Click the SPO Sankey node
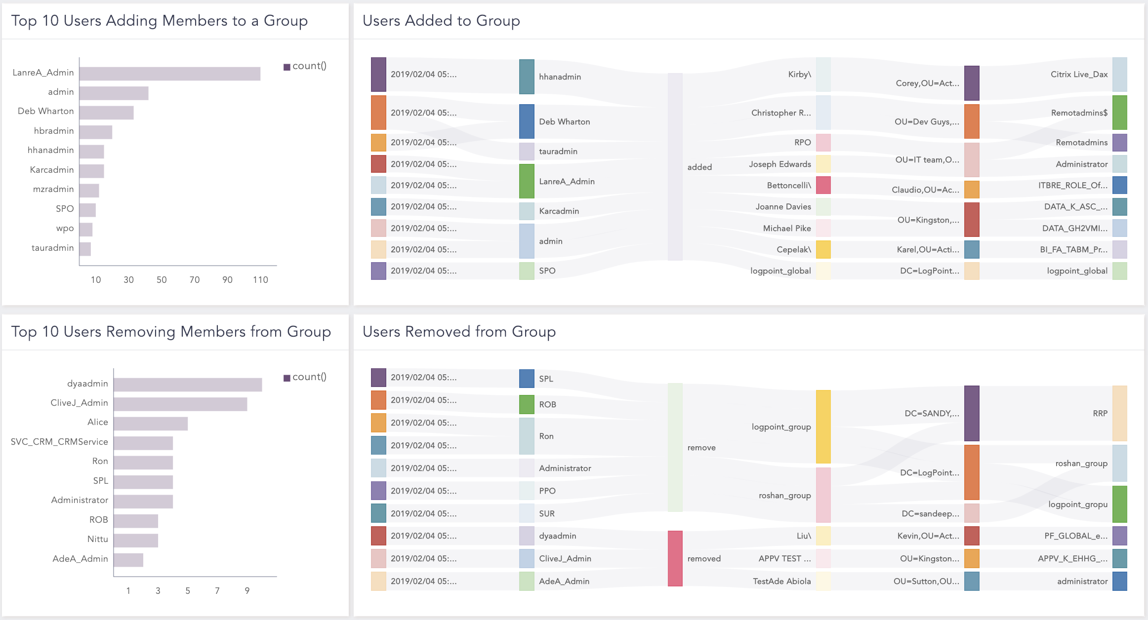The width and height of the screenshot is (1148, 620). tap(527, 271)
